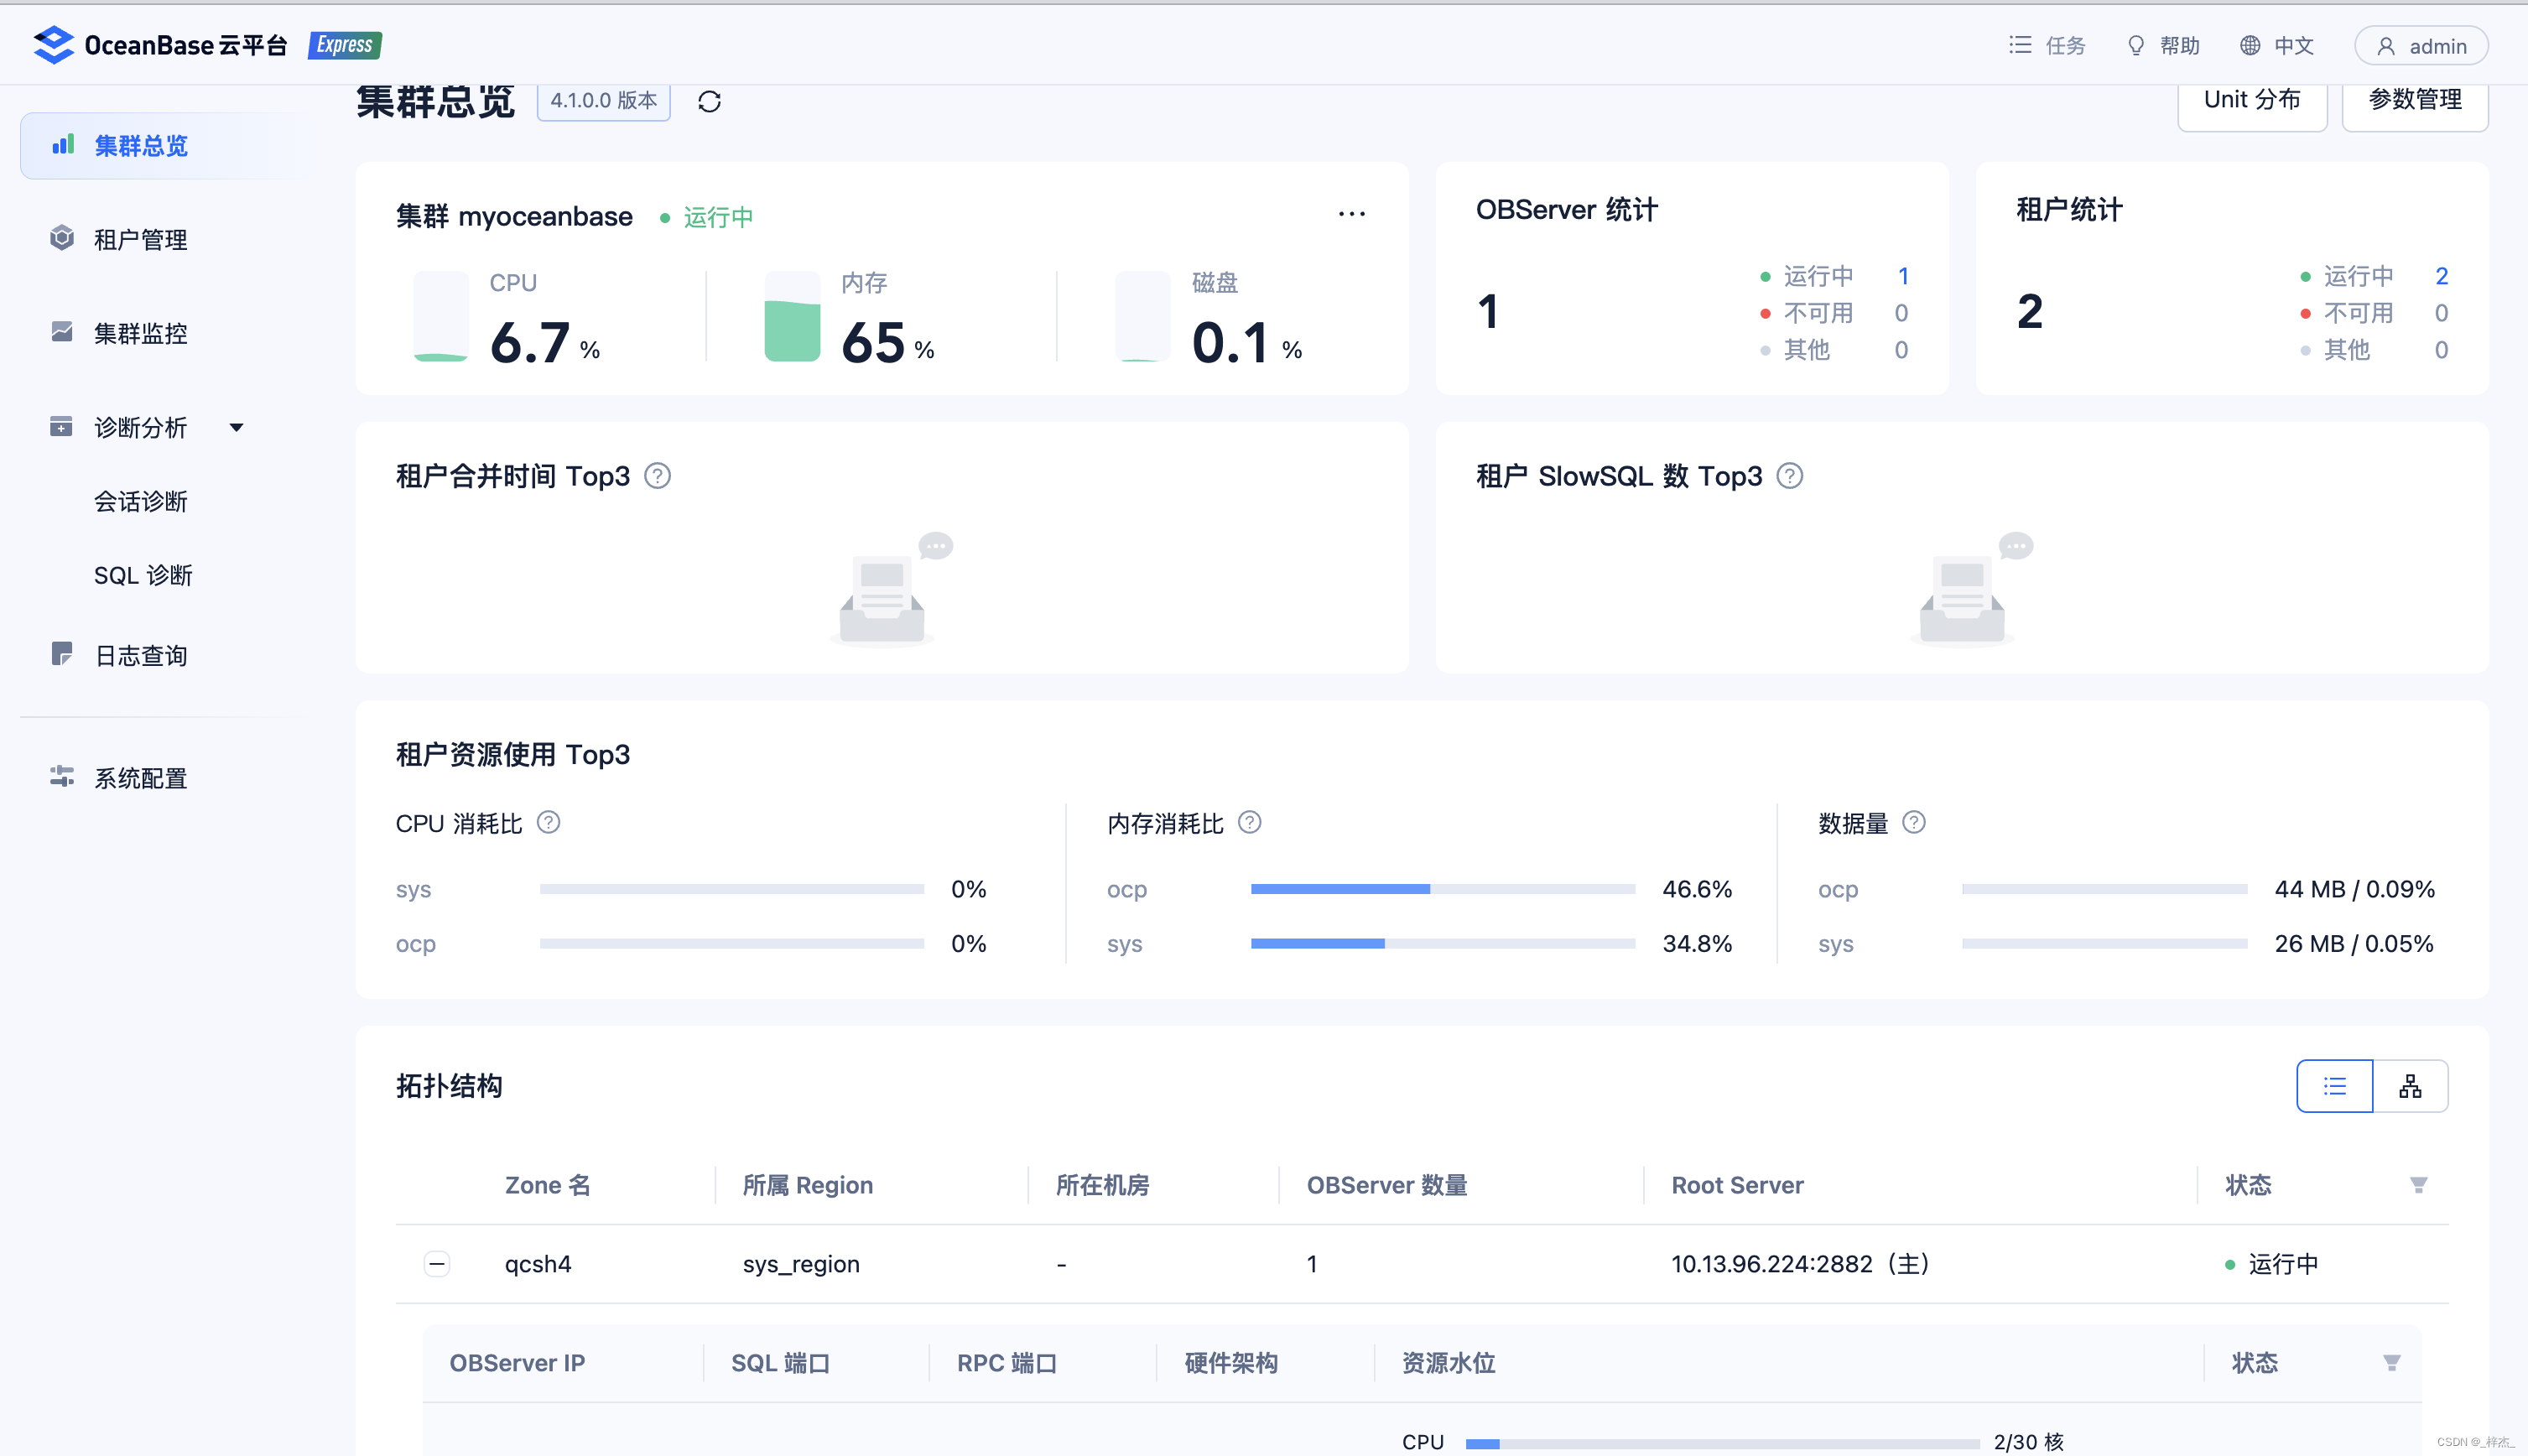Click the sys memory usage bar 34.8%
2528x1456 pixels.
pos(1443,944)
